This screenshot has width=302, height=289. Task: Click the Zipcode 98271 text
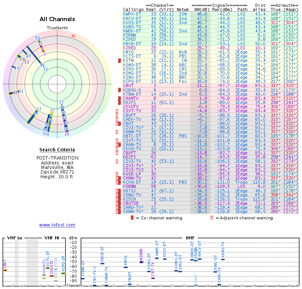(57, 172)
